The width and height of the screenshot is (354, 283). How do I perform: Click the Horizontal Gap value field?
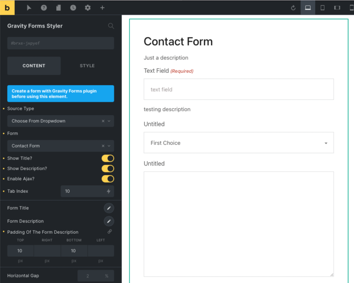(x=96, y=276)
